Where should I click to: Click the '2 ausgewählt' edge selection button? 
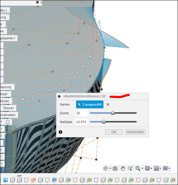[90, 105]
